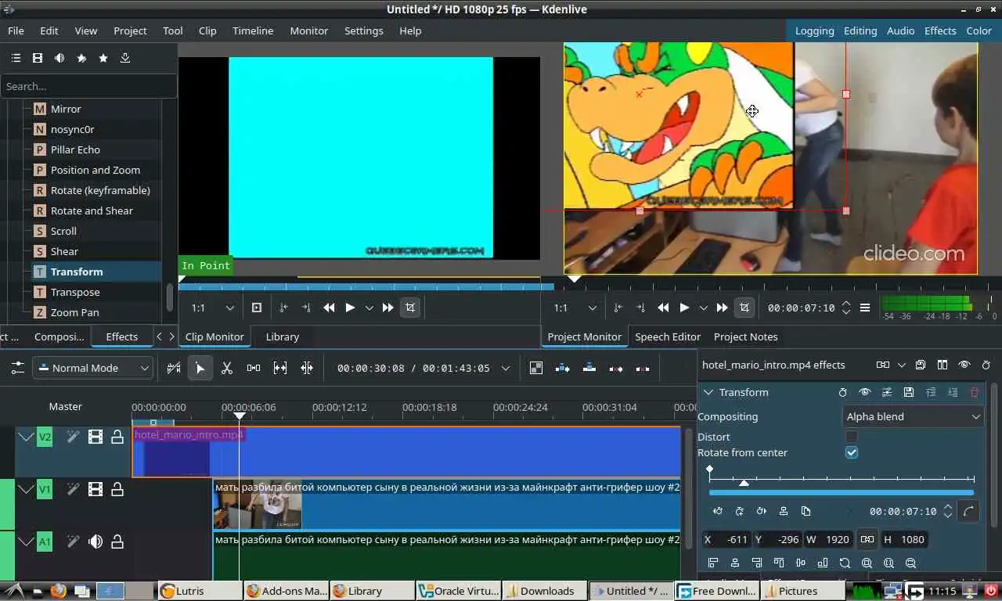Hide video on track V2 via film icon
Screen dimensions: 1002x601
96,437
